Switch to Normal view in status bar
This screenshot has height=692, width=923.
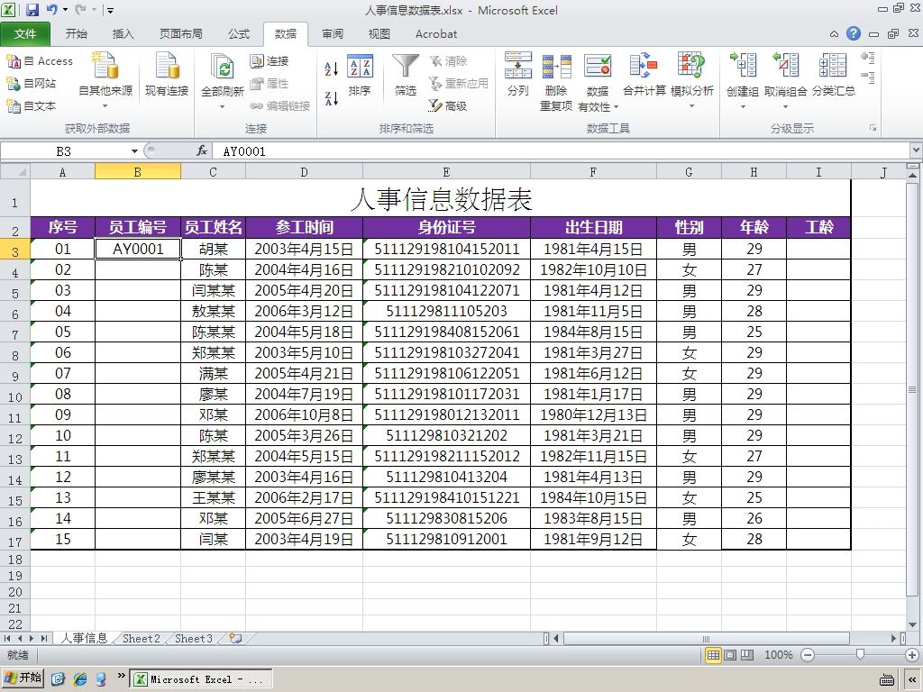click(x=714, y=655)
